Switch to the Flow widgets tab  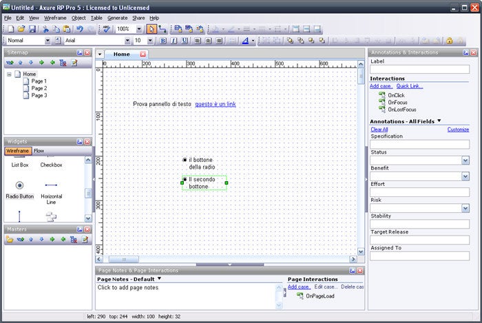click(39, 151)
